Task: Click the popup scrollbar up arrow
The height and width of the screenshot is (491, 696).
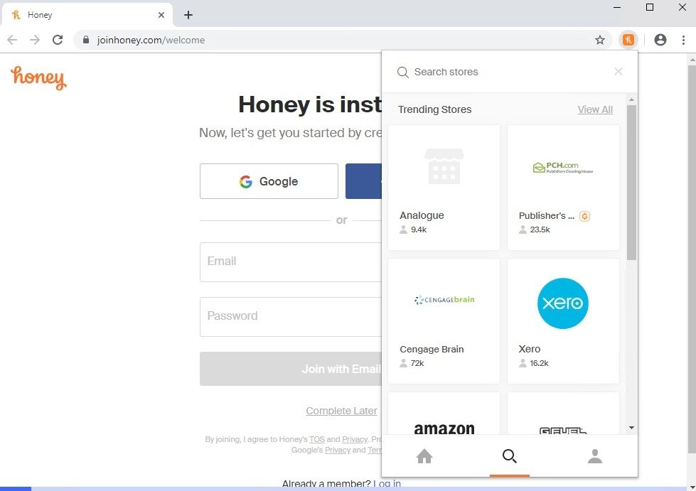Action: tap(631, 99)
